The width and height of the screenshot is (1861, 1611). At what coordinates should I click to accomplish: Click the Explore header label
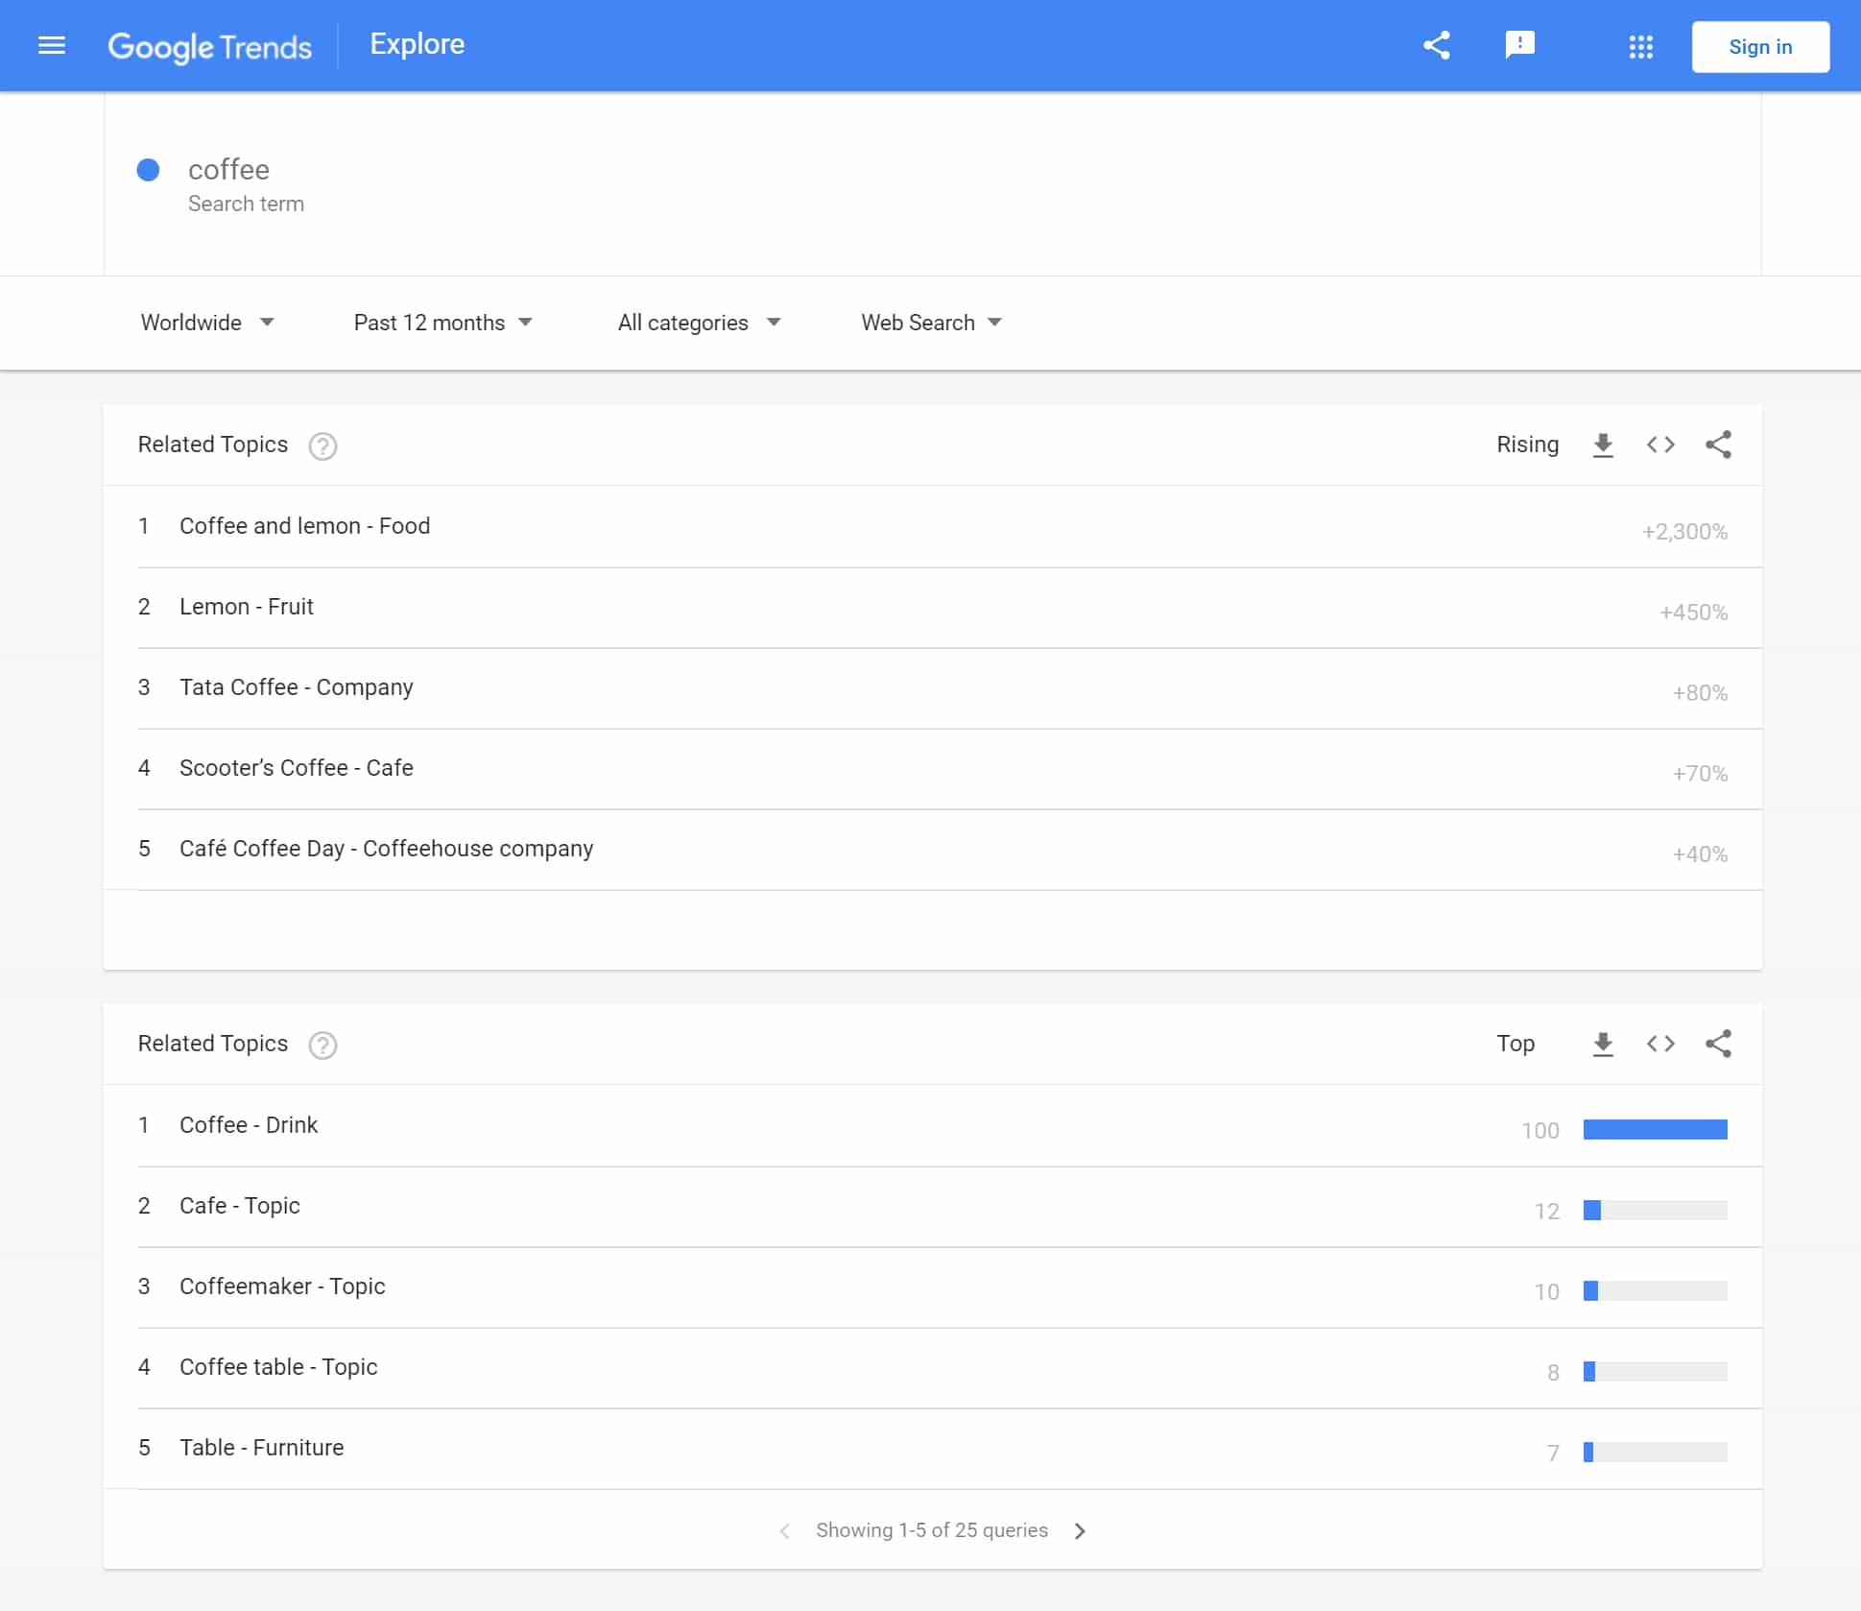pos(417,44)
